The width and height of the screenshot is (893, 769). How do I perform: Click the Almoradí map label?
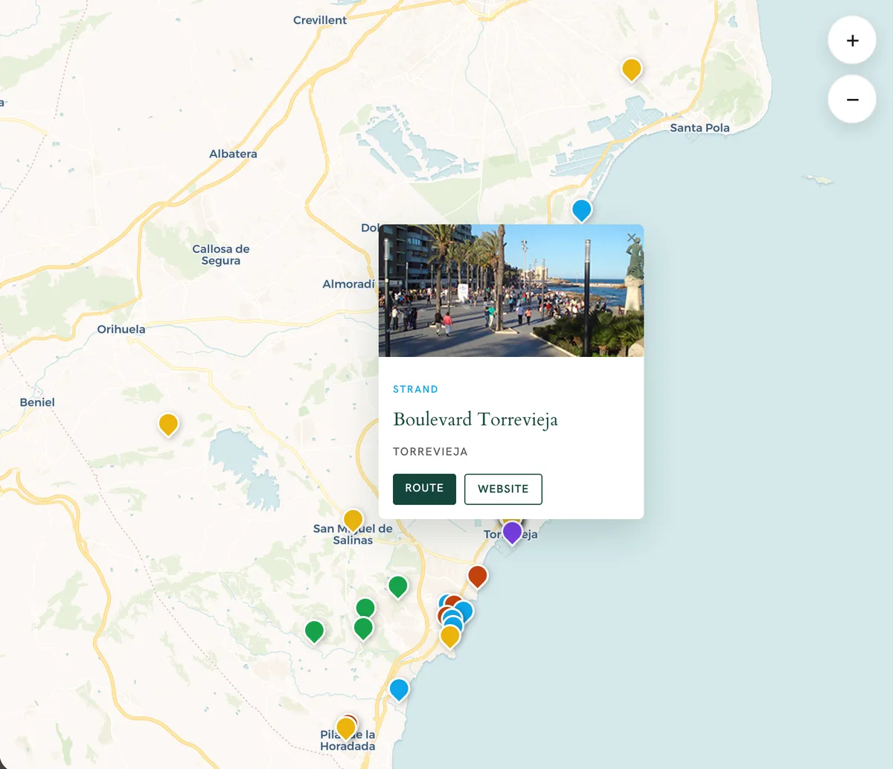348,284
